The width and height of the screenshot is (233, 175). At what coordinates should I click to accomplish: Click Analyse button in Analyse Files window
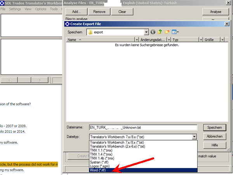click(x=216, y=12)
